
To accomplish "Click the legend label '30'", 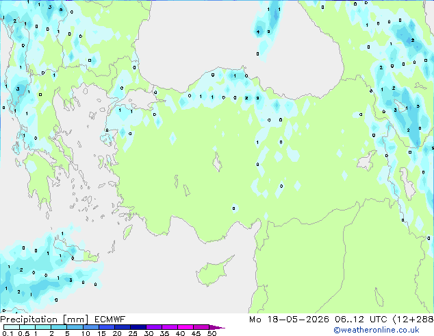I will point(149,333).
